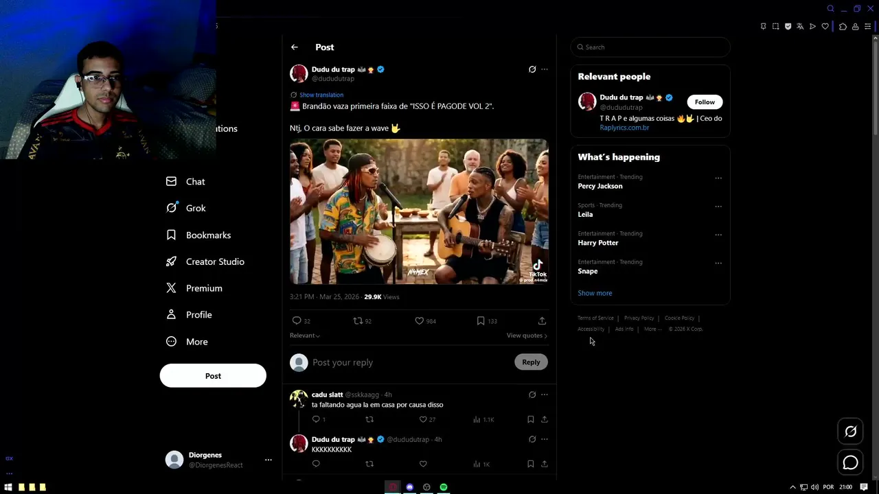879x494 pixels.
Task: Open the Premium X icon
Action: [171, 288]
